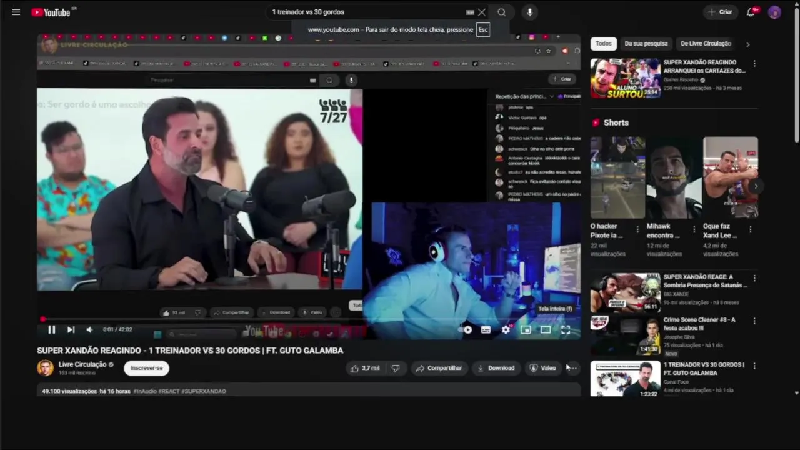This screenshot has height=450, width=800.
Task: Select the Todos filter chip
Action: pyautogui.click(x=604, y=44)
